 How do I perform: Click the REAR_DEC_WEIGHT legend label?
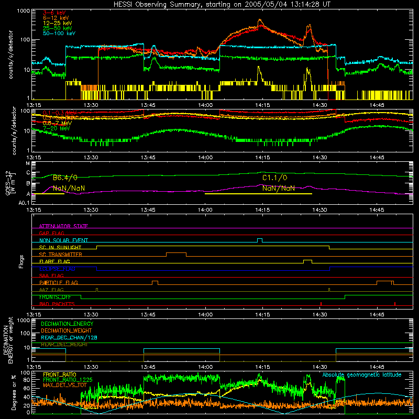click(x=64, y=345)
